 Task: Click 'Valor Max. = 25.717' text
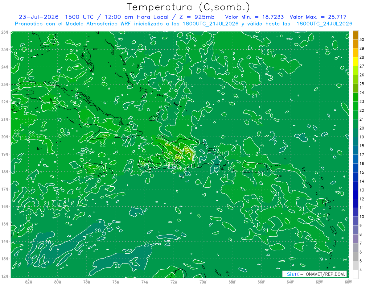[318, 17]
